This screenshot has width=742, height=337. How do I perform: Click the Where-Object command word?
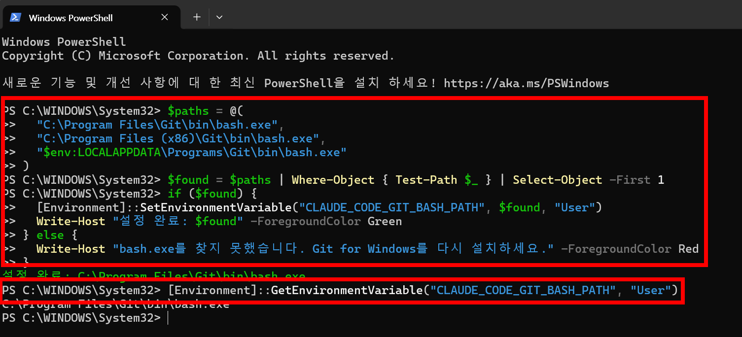[x=333, y=180]
